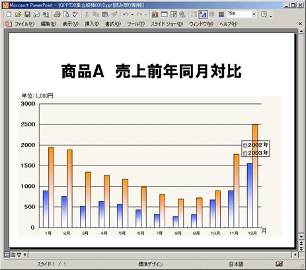The width and height of the screenshot is (306, 270).
Task: Switch to slide sorter view button
Action: pos(13,255)
